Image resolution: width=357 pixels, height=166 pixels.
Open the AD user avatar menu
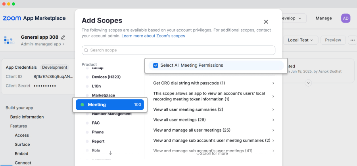[345, 18]
